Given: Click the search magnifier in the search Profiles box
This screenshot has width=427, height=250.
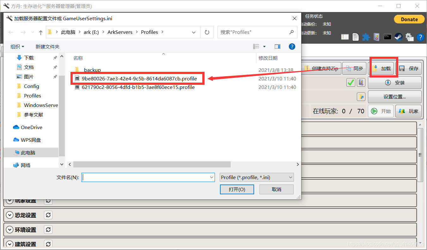Looking at the screenshot, I should 291,32.
